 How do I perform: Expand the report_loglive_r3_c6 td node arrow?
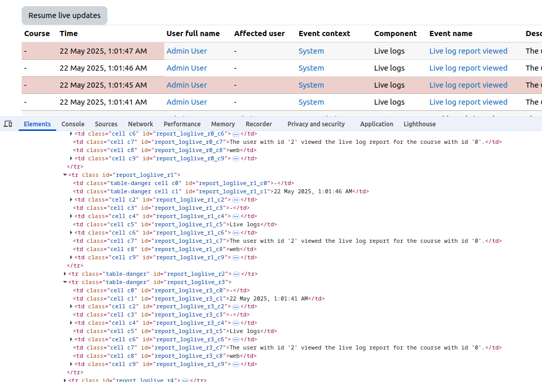pos(71,340)
